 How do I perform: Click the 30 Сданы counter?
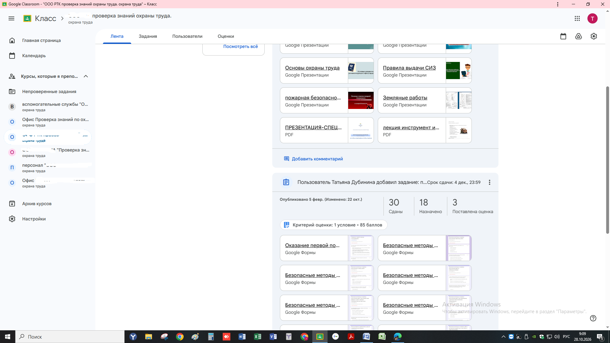click(x=396, y=206)
